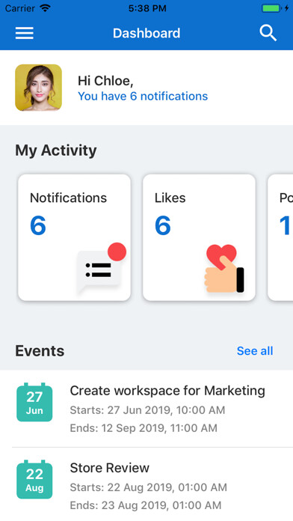Tap the 27 Jun calendar icon
Screen dimensions: 293x521
tap(34, 402)
